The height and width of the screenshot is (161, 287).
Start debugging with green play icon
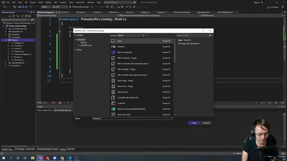pyautogui.click(x=70, y=7)
